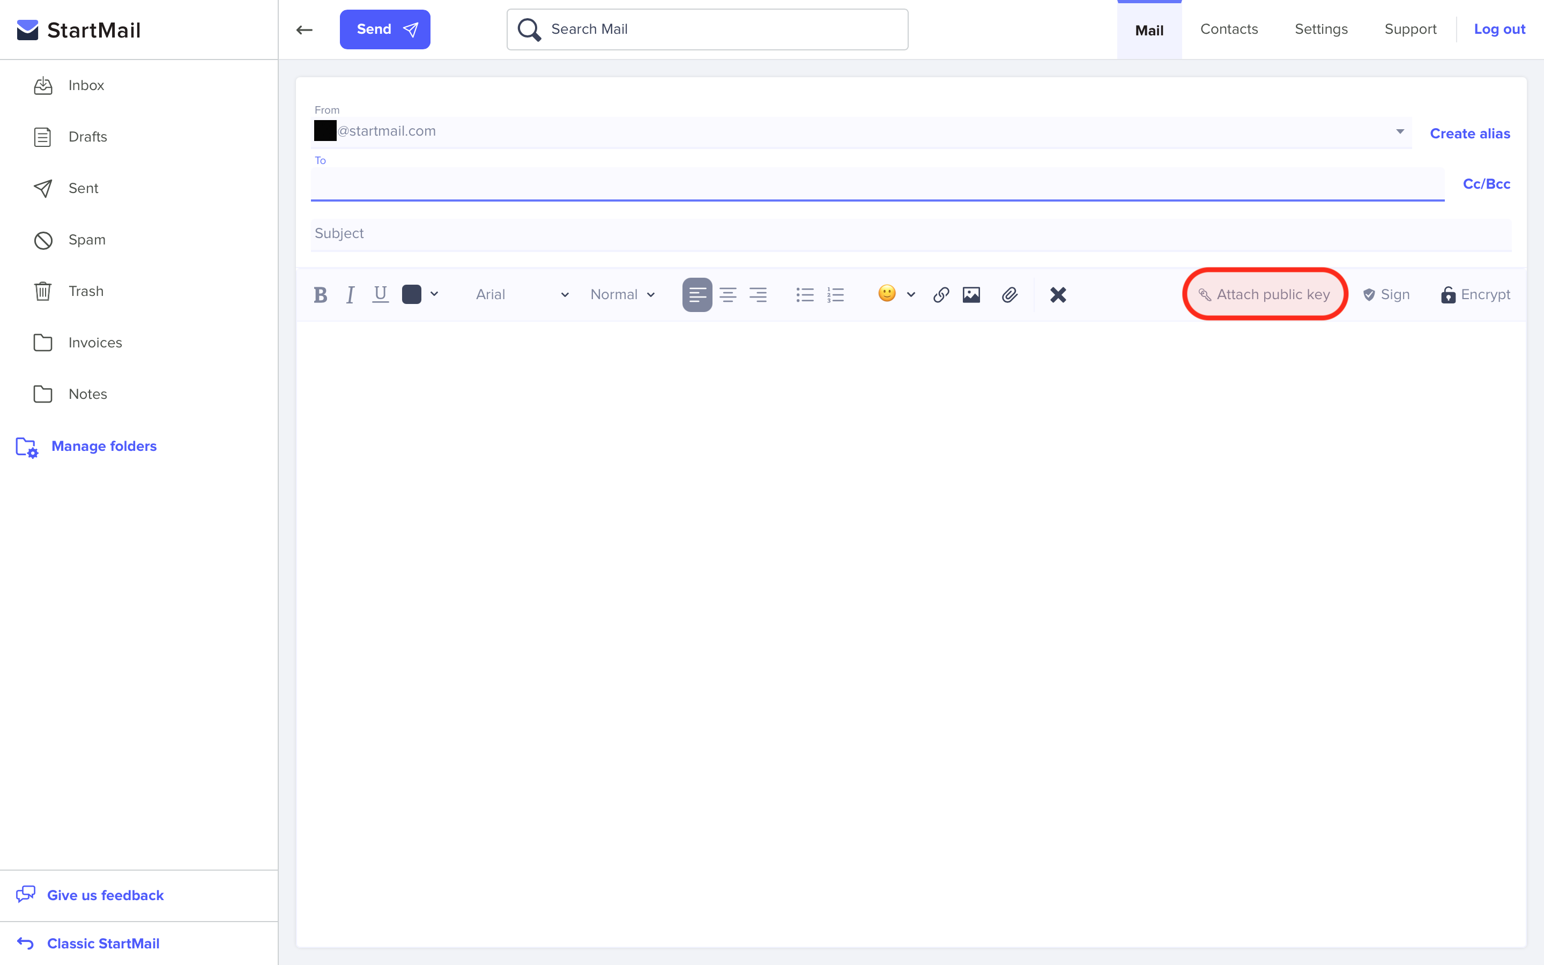Toggle underline text formatting

coord(380,294)
